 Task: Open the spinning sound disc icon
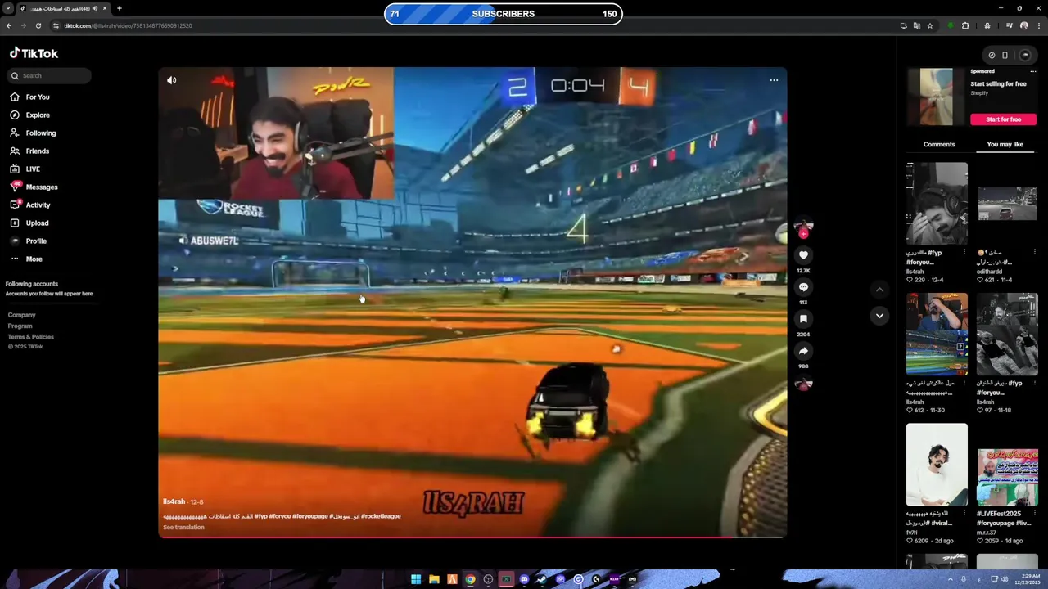pos(803,384)
